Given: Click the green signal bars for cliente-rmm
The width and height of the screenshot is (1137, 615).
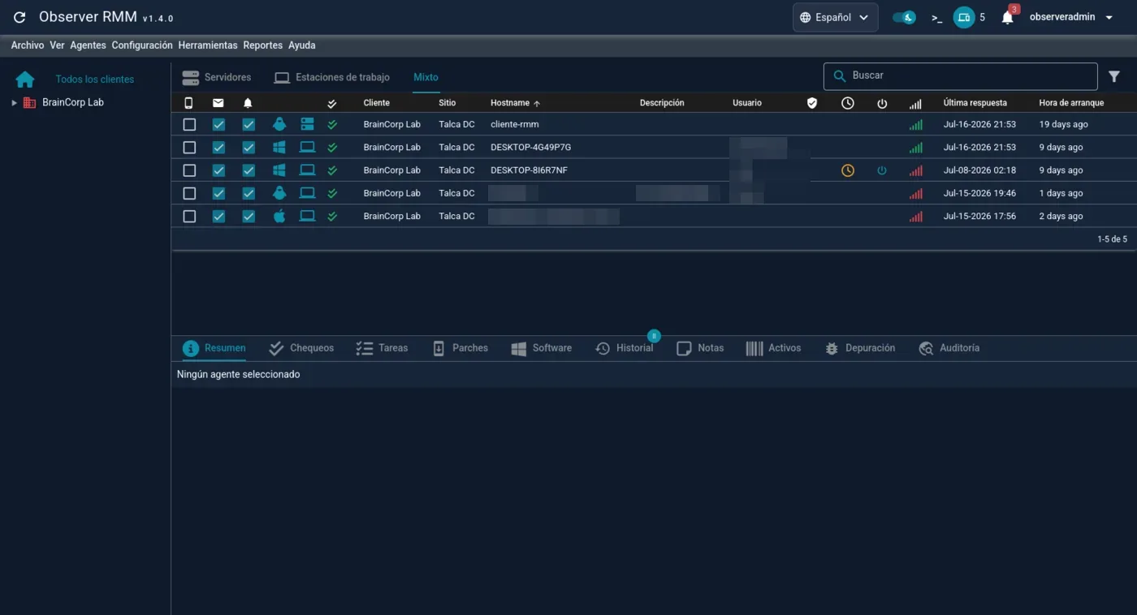Looking at the screenshot, I should coord(916,125).
